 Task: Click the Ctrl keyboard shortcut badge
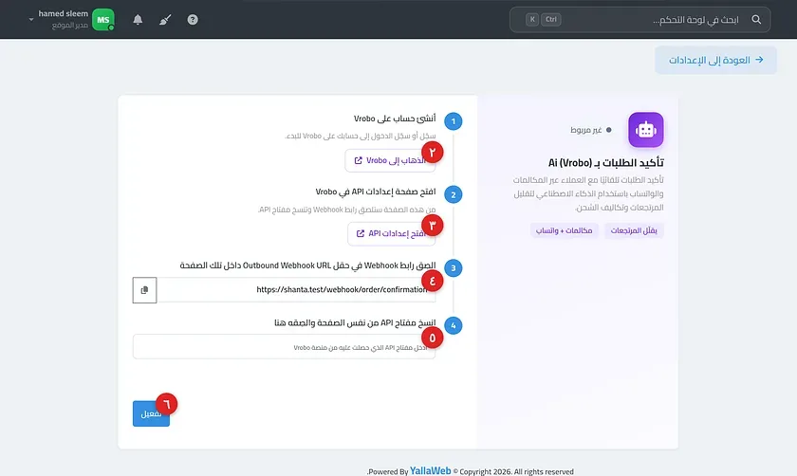tap(551, 19)
